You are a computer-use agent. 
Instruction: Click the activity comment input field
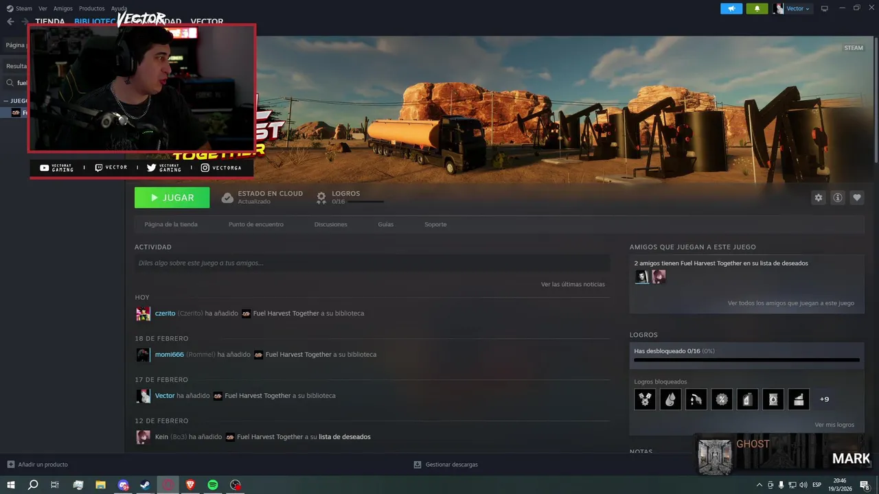[372, 263]
